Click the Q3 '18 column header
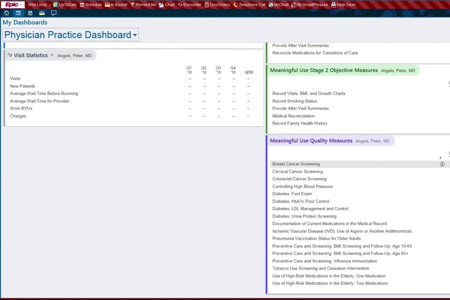450x300 pixels. [218, 70]
